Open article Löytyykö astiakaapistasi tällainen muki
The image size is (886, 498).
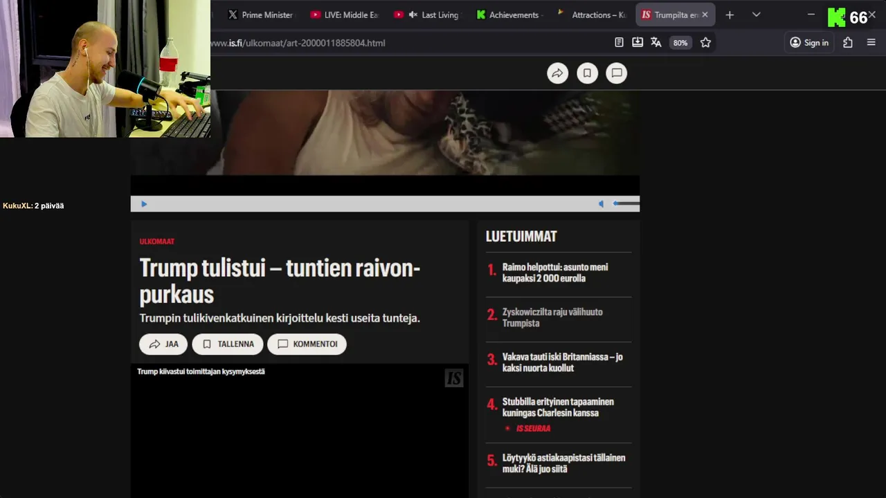point(563,463)
